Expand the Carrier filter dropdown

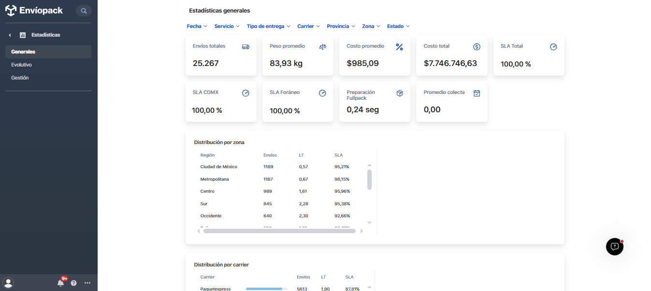(x=308, y=26)
